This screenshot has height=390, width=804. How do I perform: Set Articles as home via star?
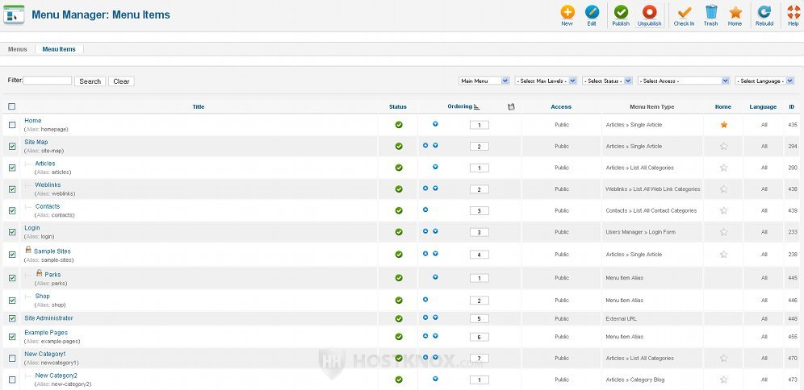click(723, 168)
